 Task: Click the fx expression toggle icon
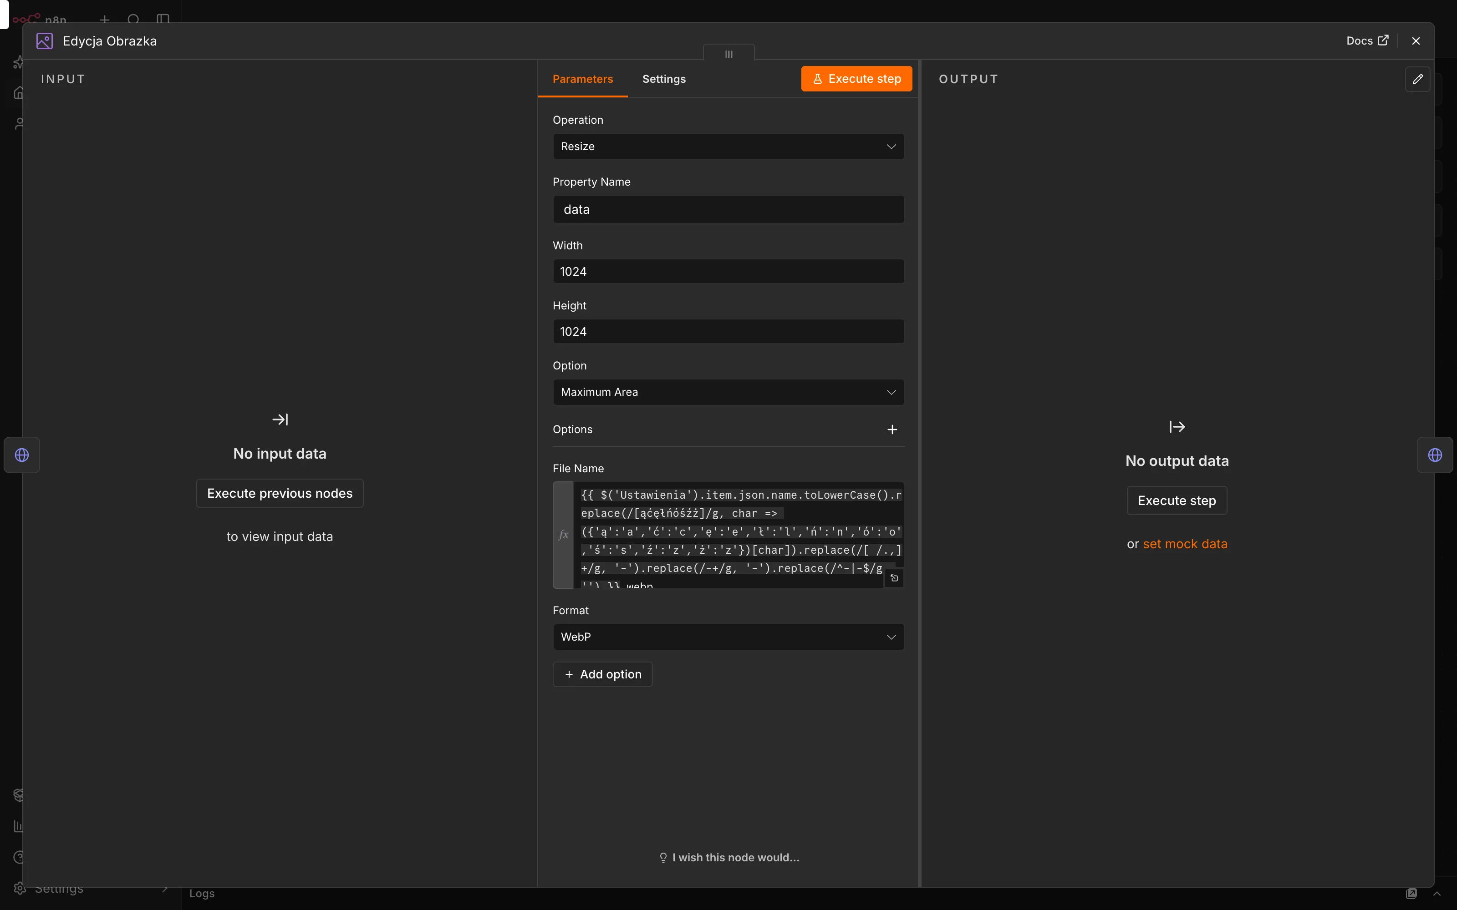point(563,535)
